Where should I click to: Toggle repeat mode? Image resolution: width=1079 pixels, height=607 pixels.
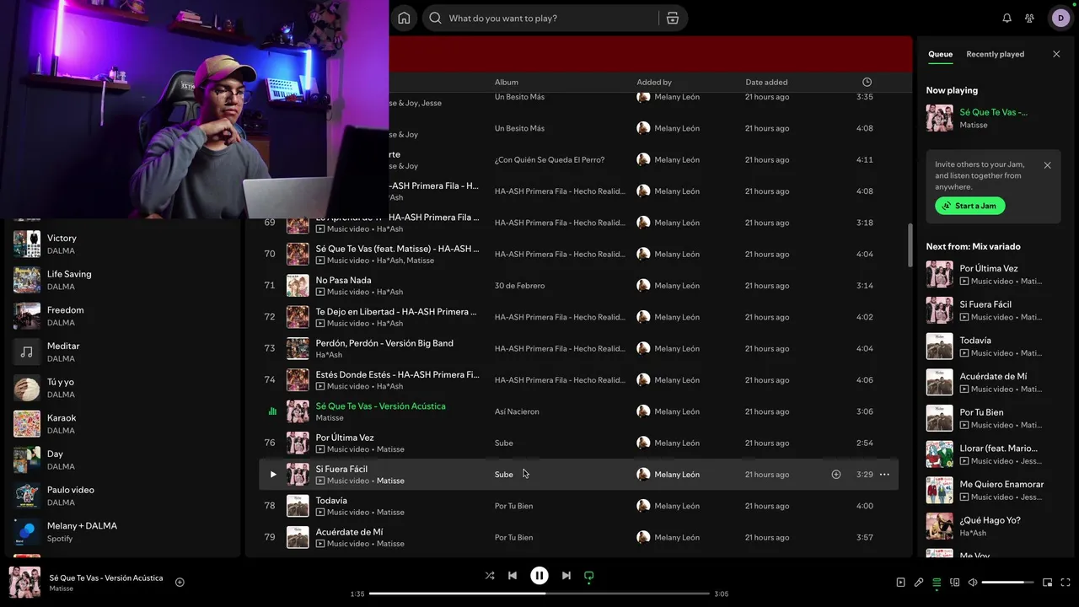point(589,576)
